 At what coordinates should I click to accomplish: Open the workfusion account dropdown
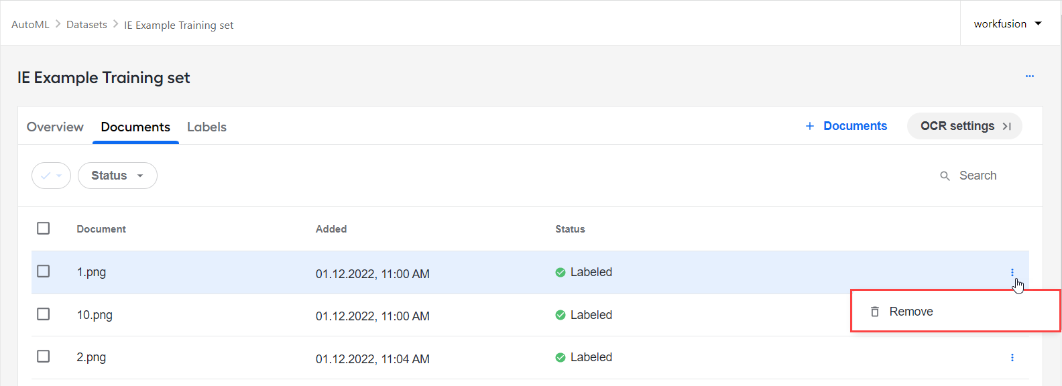(1008, 23)
